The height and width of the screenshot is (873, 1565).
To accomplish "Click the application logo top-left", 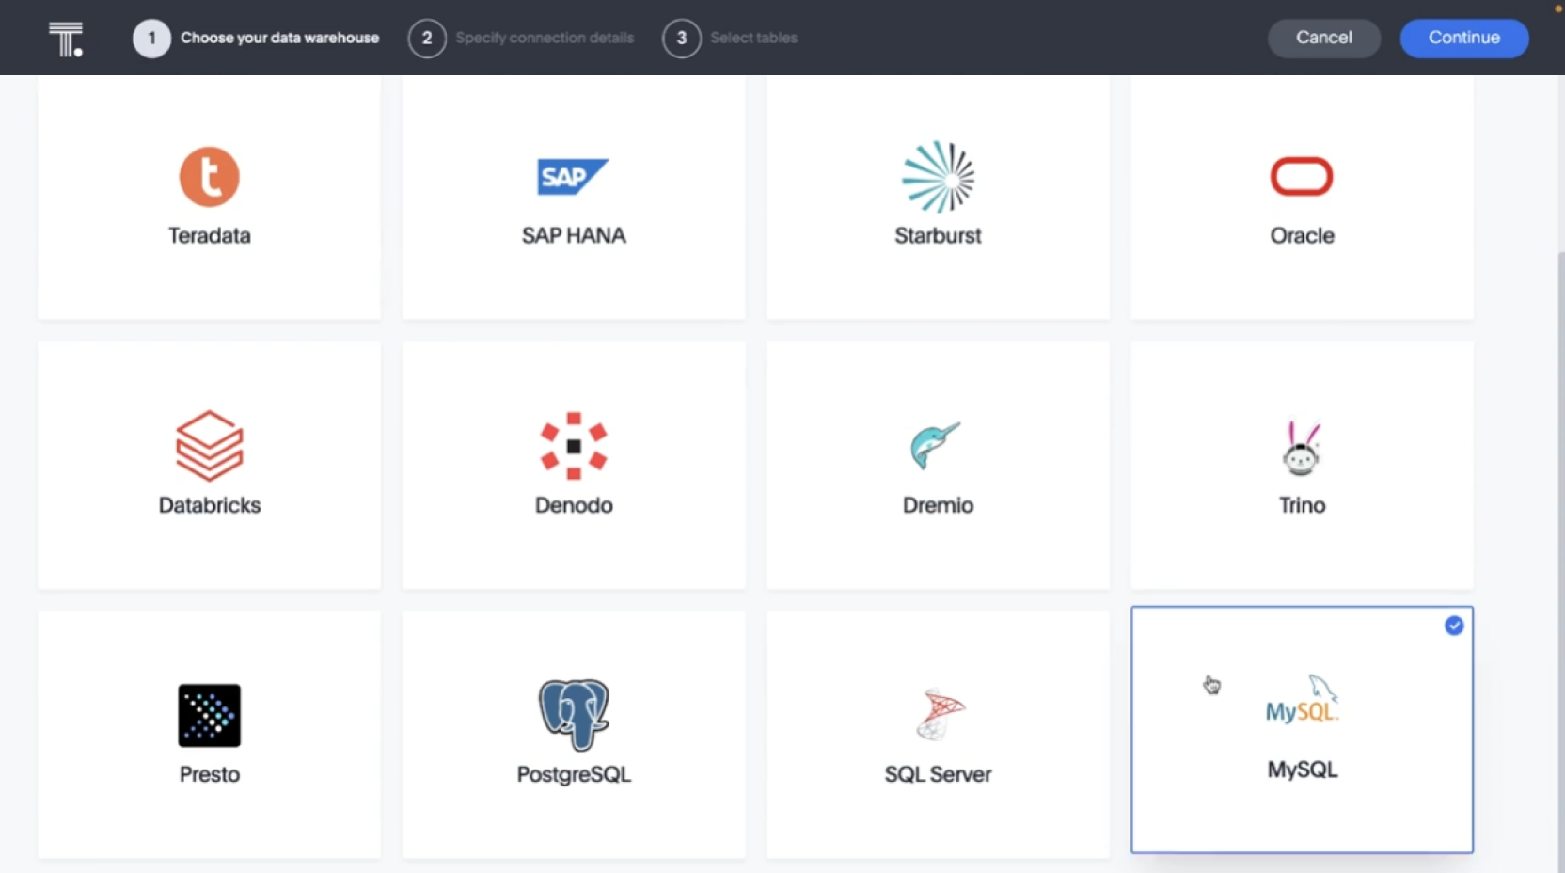I will (65, 38).
